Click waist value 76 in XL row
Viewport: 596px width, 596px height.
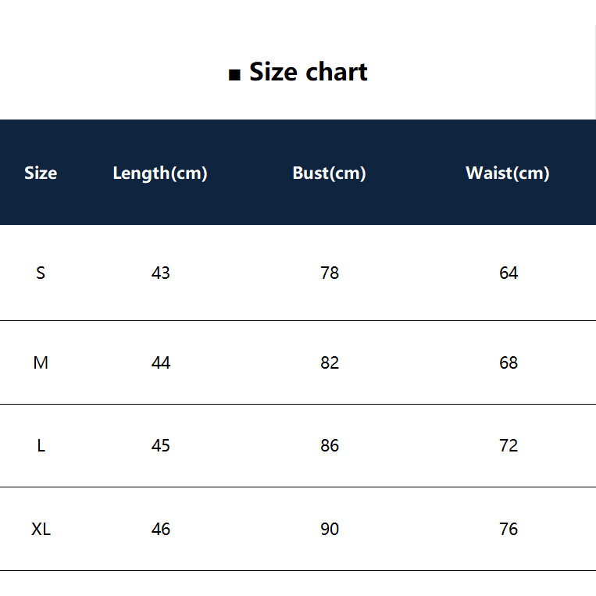click(x=509, y=529)
